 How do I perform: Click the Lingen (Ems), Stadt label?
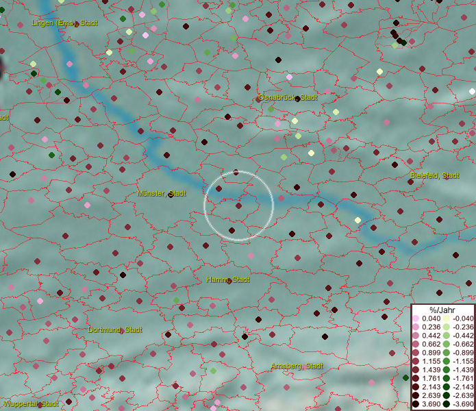pyautogui.click(x=64, y=23)
